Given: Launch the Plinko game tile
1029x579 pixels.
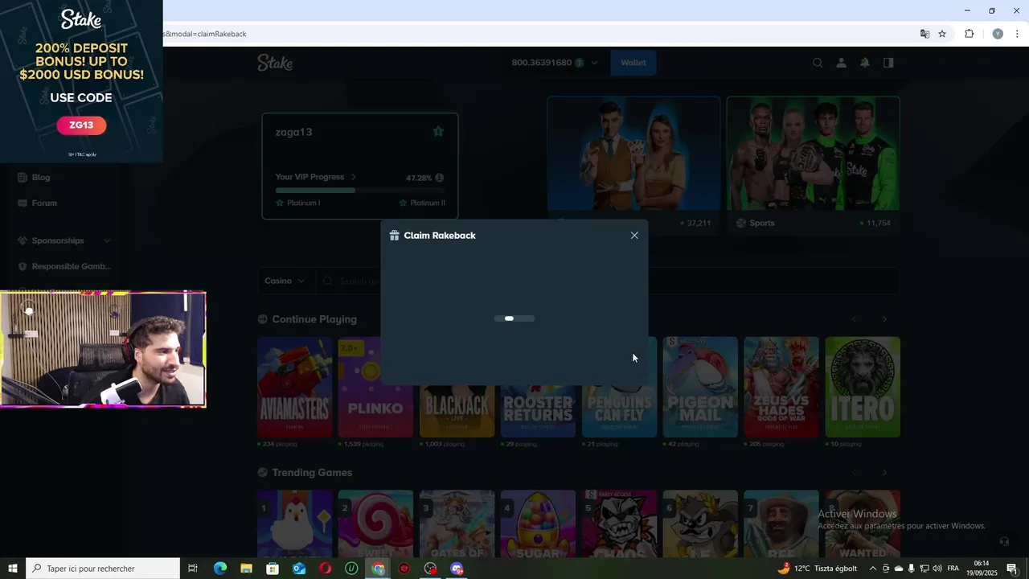Looking at the screenshot, I should [375, 387].
